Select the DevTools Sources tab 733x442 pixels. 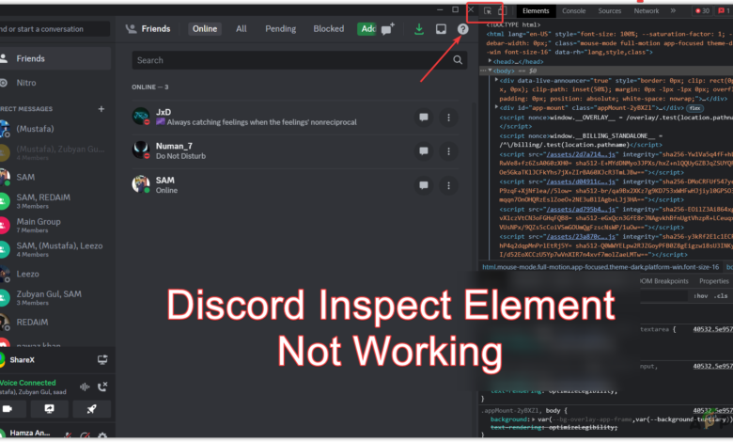point(610,10)
